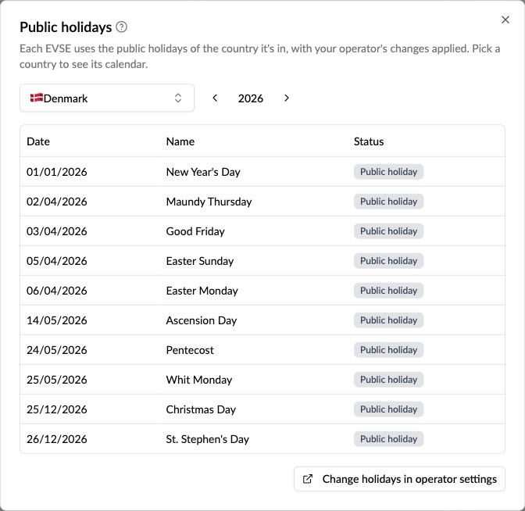Click Public holiday badge for Christmas Day

(388, 409)
